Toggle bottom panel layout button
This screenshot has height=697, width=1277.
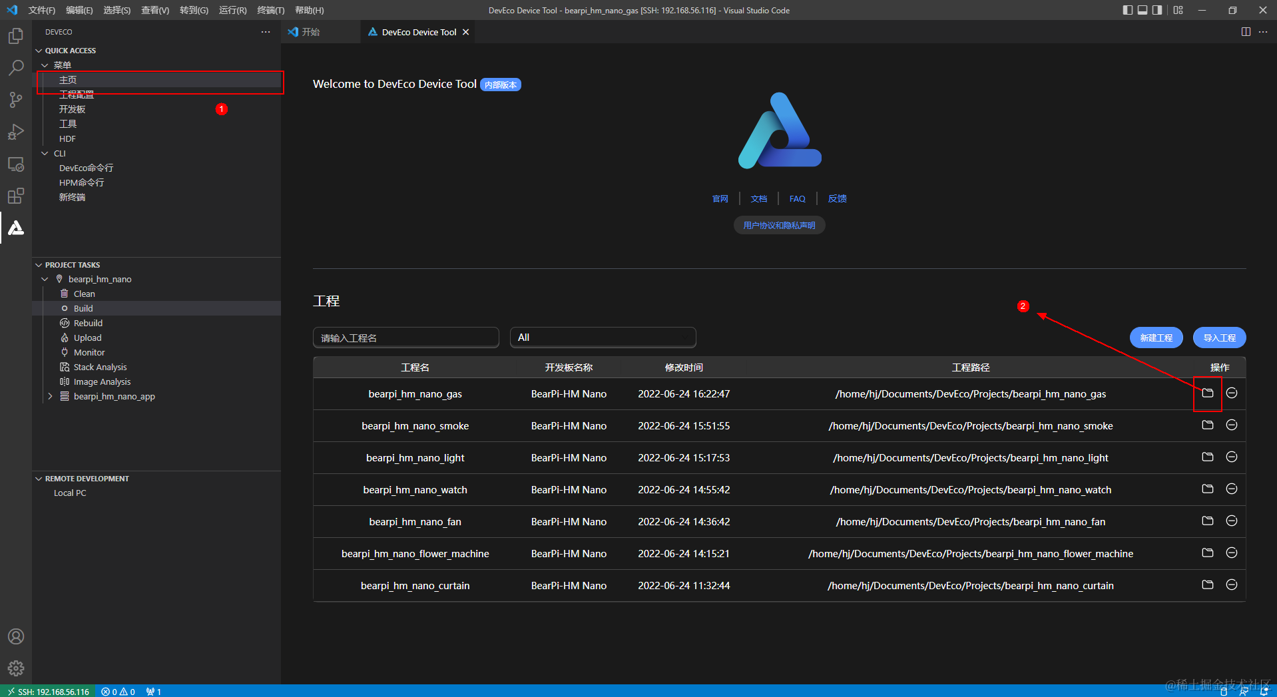tap(1143, 10)
